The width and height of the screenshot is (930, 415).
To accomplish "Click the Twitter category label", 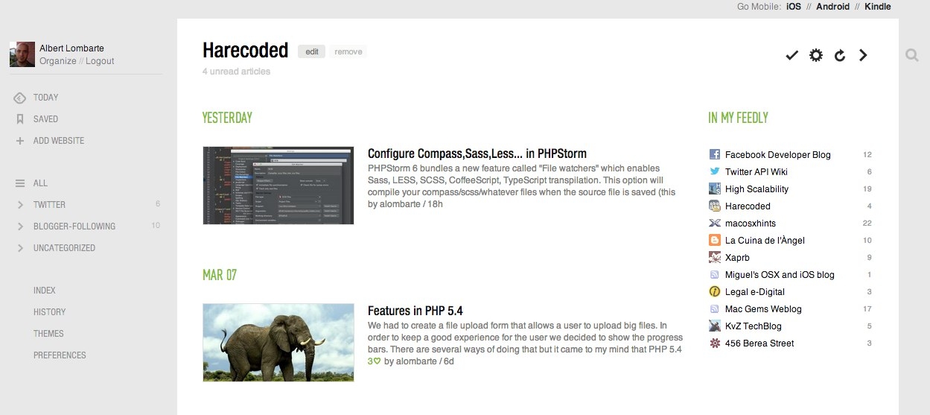I will tap(49, 205).
